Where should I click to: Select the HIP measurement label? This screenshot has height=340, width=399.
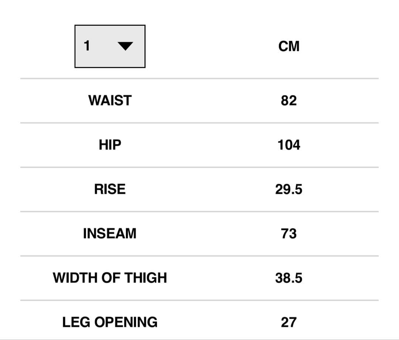tap(110, 145)
